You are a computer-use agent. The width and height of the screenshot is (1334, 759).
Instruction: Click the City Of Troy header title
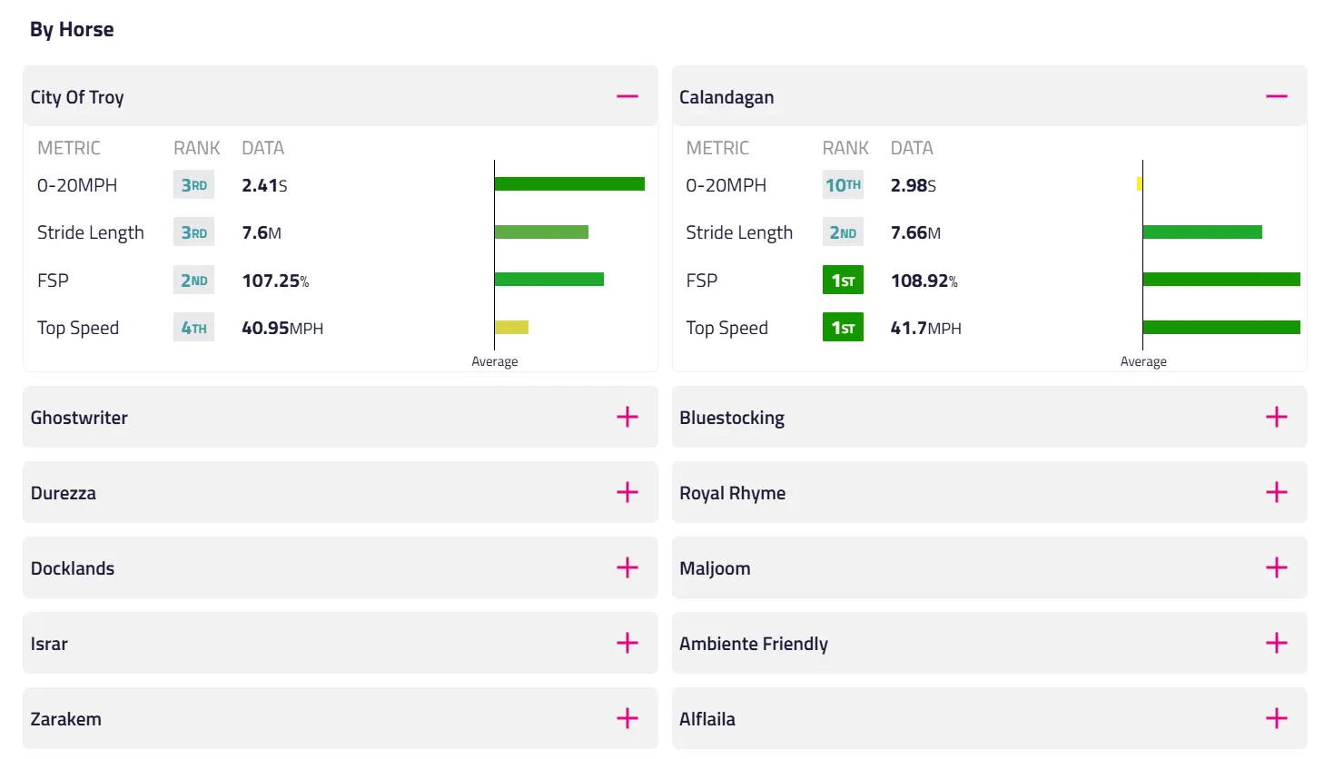click(77, 97)
